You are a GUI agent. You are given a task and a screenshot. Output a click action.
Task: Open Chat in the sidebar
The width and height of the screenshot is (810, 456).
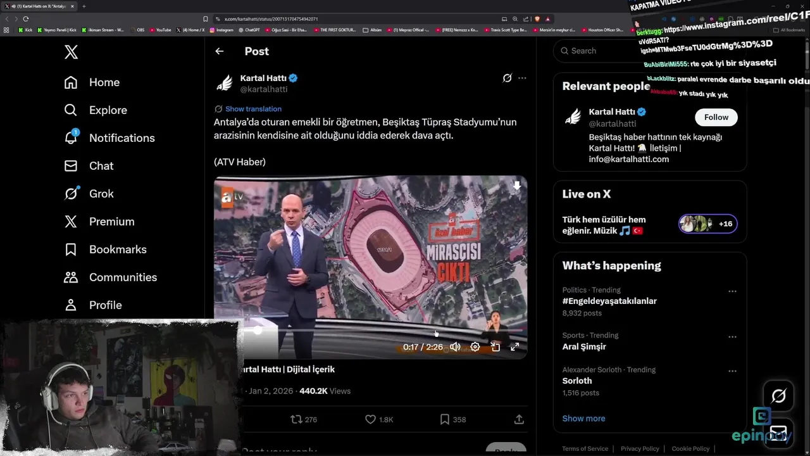(89, 166)
